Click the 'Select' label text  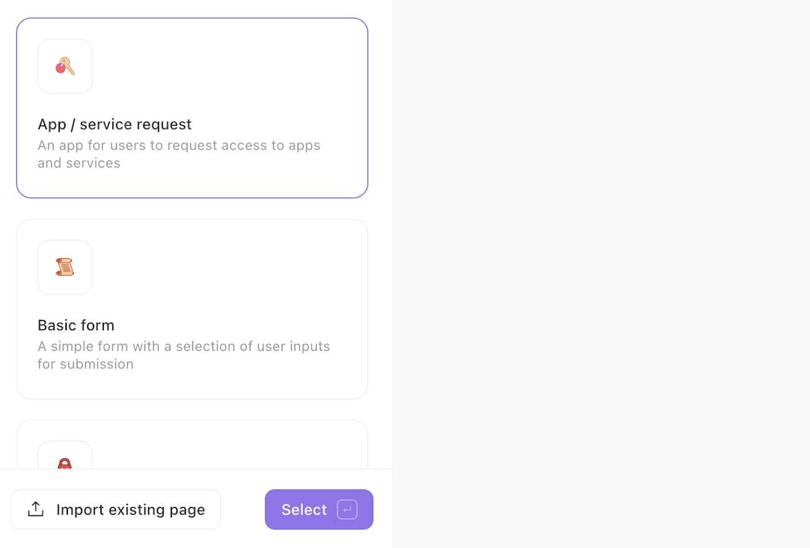pos(304,509)
